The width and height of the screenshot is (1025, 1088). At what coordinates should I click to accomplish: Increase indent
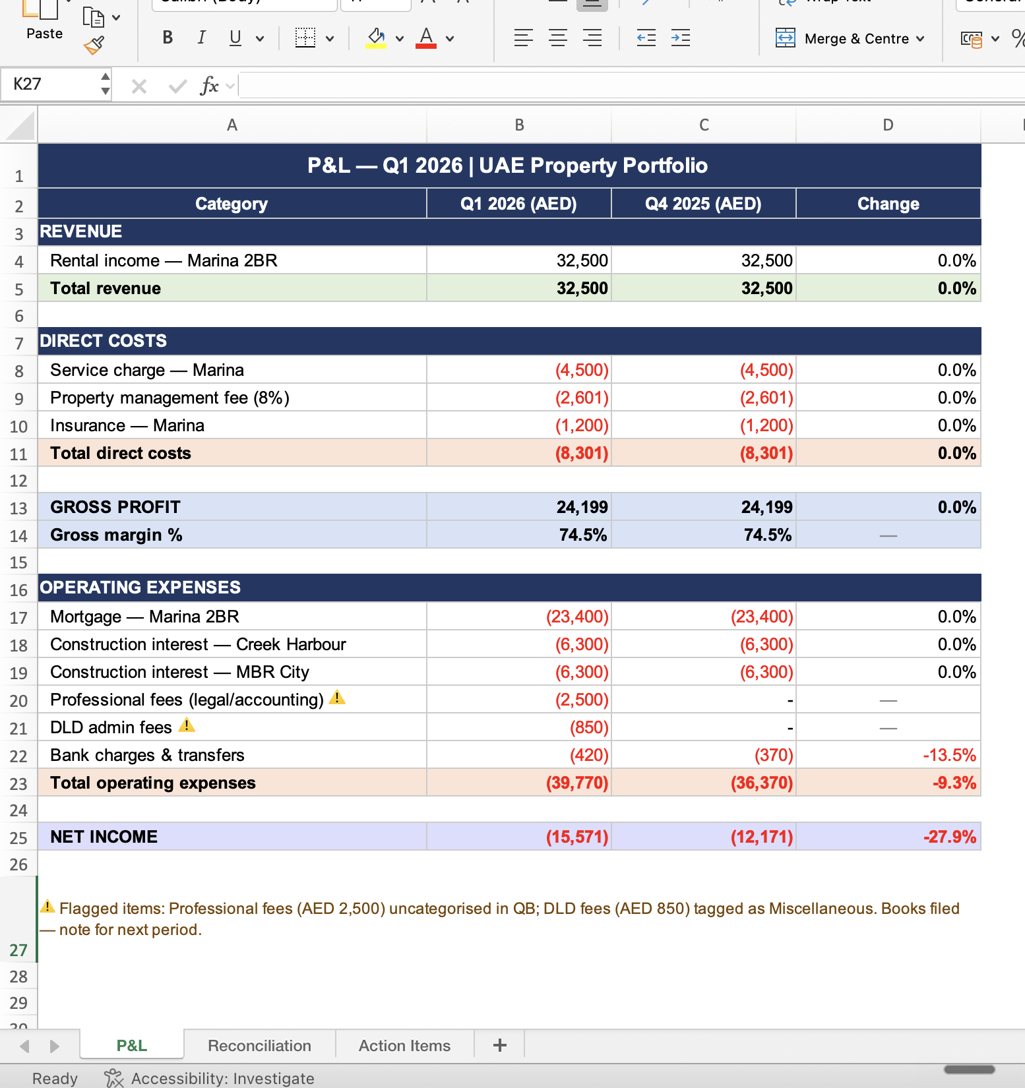click(681, 38)
